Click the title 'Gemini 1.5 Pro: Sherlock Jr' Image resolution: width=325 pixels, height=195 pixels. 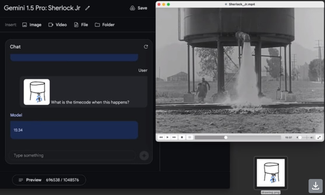[42, 8]
